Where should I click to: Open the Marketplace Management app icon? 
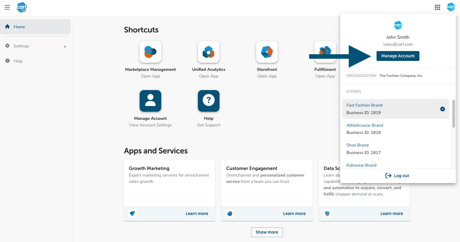150,52
